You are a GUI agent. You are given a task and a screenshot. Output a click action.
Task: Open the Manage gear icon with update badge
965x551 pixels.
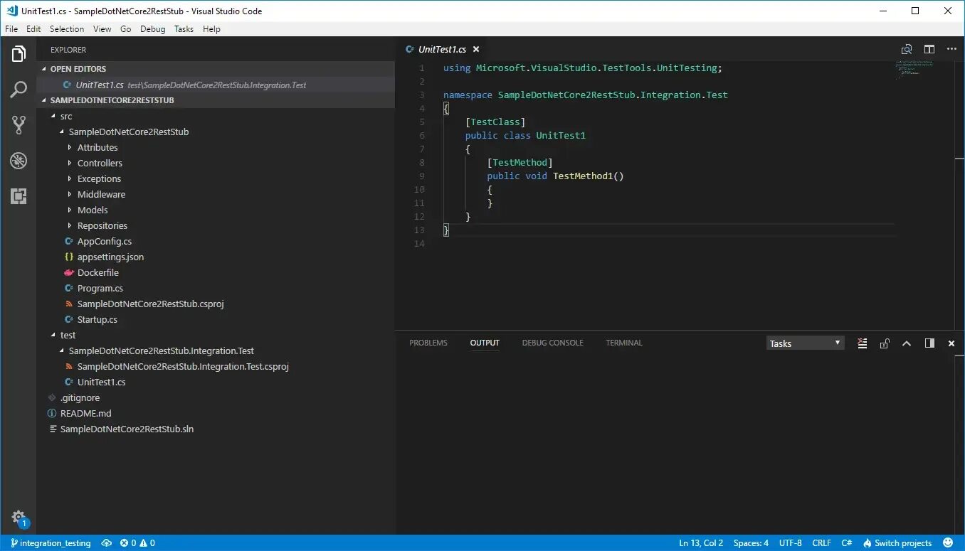[19, 518]
